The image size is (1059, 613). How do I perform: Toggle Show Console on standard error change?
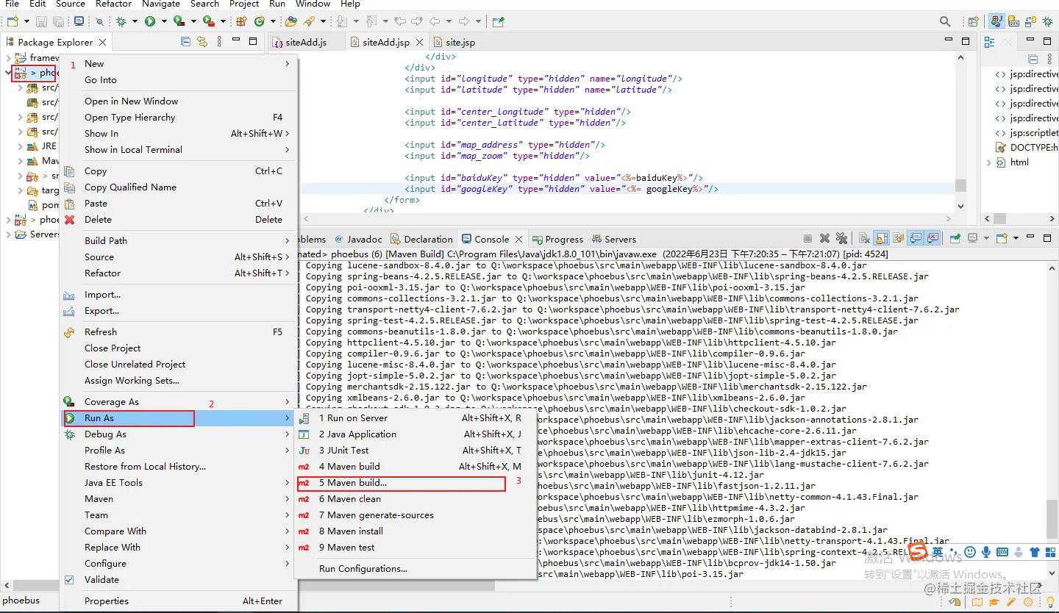(933, 239)
